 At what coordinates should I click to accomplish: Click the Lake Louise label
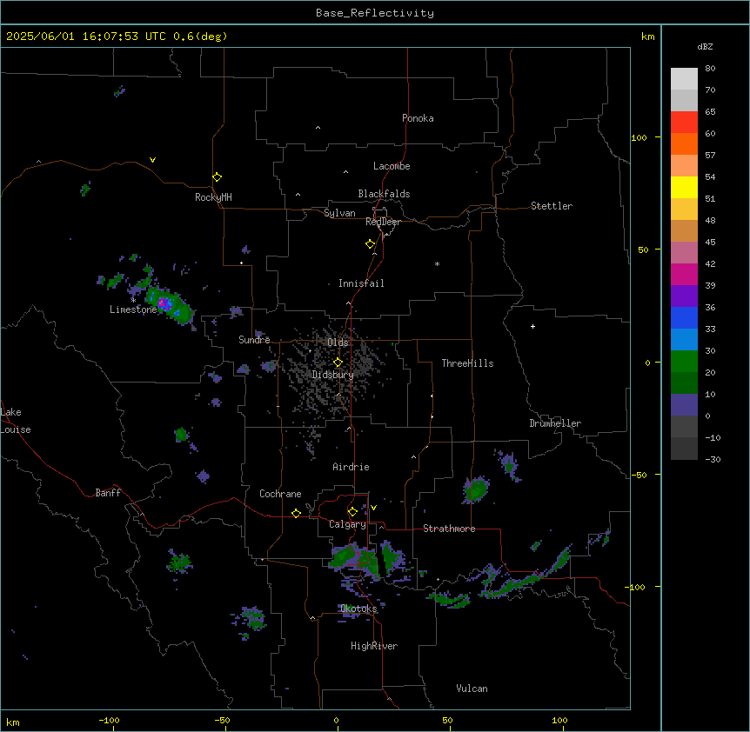16,421
